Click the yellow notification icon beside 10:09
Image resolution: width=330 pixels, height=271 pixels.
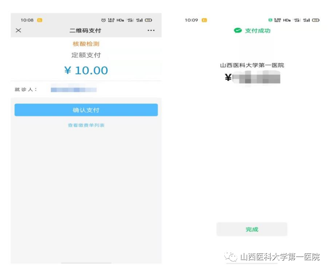(204, 20)
